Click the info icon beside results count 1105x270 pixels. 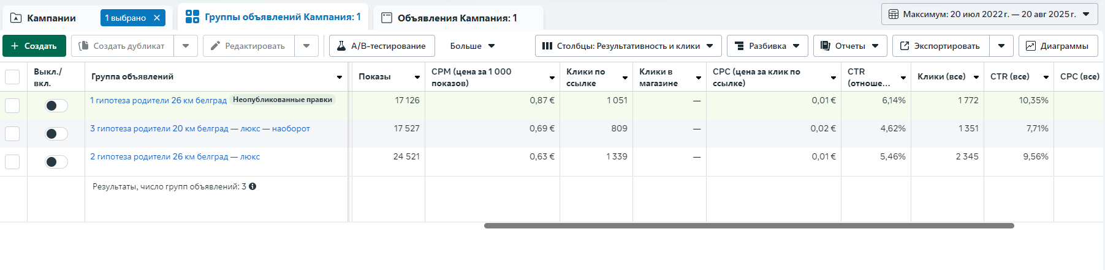[253, 186]
